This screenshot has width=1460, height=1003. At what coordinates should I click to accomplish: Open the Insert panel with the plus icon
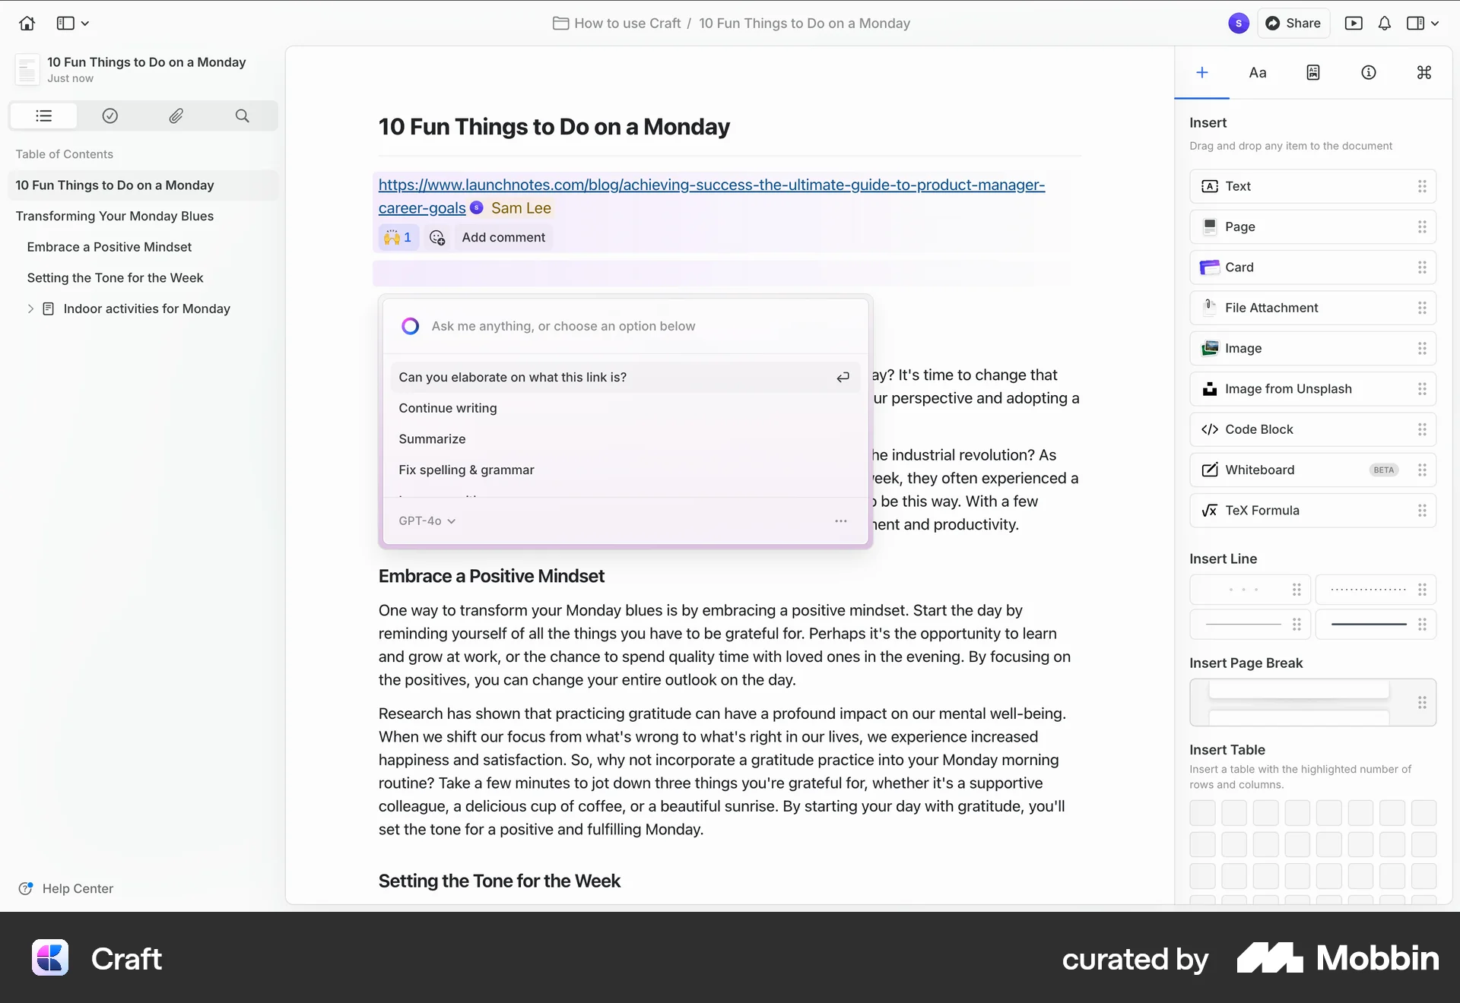(x=1201, y=72)
